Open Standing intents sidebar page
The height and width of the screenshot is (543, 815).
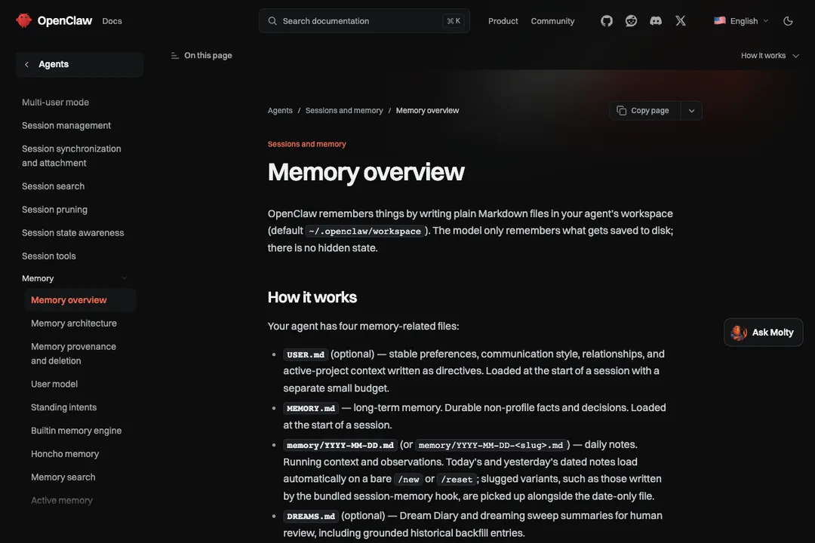coord(63,407)
